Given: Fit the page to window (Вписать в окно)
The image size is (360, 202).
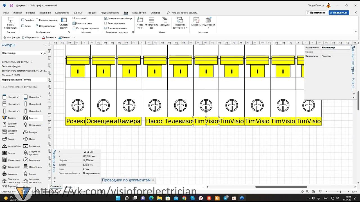Looking at the screenshot, I should [82, 23].
